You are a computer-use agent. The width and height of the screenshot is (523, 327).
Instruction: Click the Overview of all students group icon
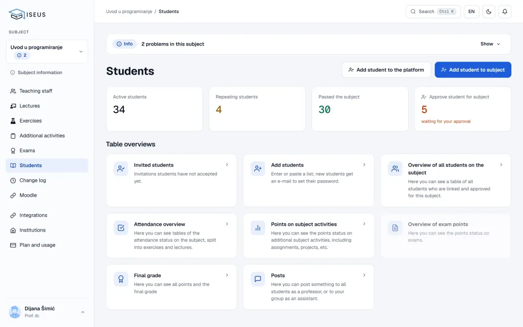click(x=395, y=169)
